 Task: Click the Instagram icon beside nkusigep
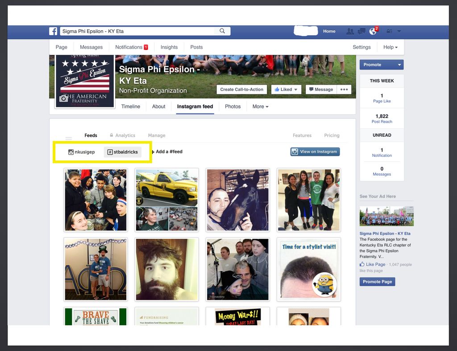point(71,152)
